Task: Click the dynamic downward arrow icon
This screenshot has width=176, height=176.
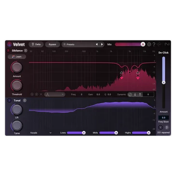Action: (x=135, y=95)
